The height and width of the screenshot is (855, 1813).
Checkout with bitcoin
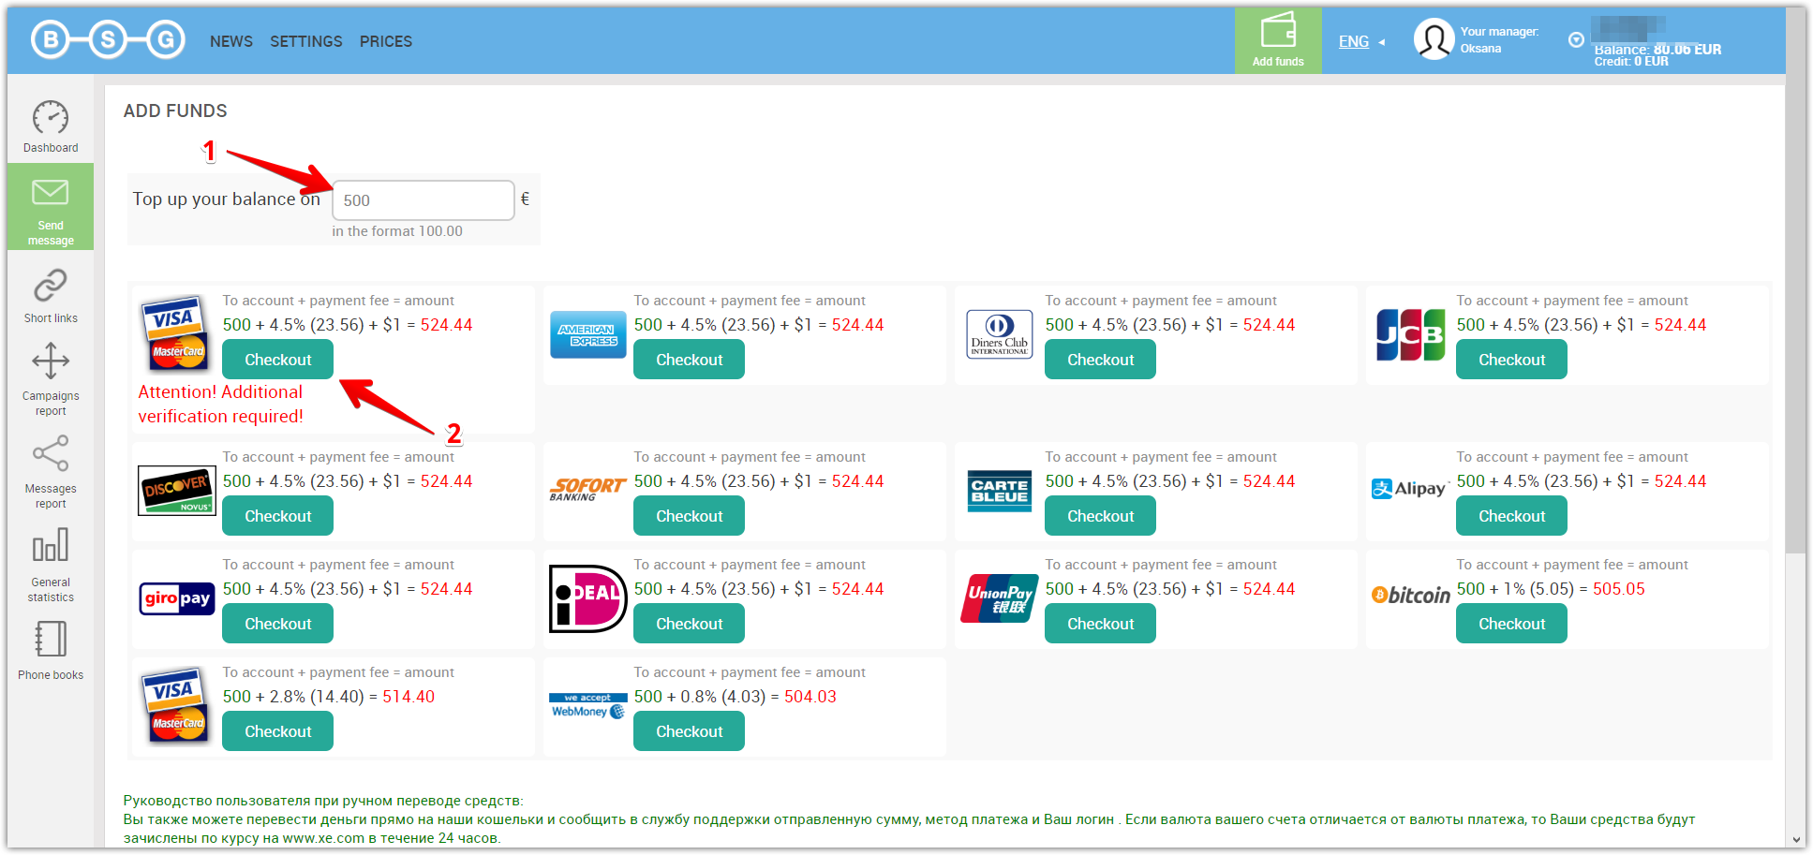pos(1511,624)
